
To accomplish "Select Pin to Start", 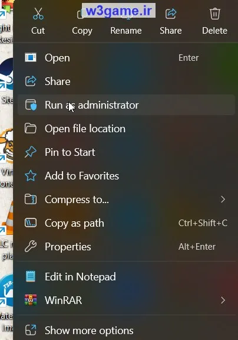I will [x=126, y=152].
